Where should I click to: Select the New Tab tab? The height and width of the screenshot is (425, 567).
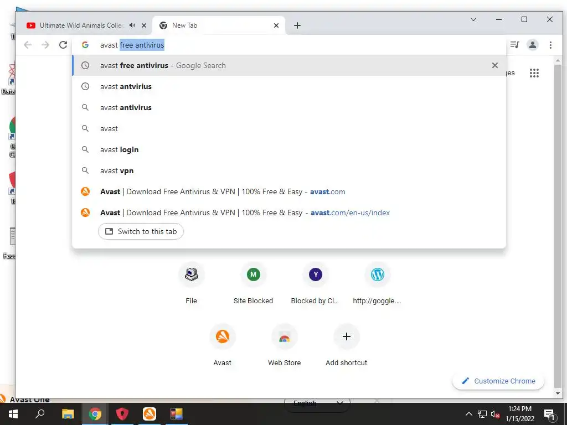point(219,25)
